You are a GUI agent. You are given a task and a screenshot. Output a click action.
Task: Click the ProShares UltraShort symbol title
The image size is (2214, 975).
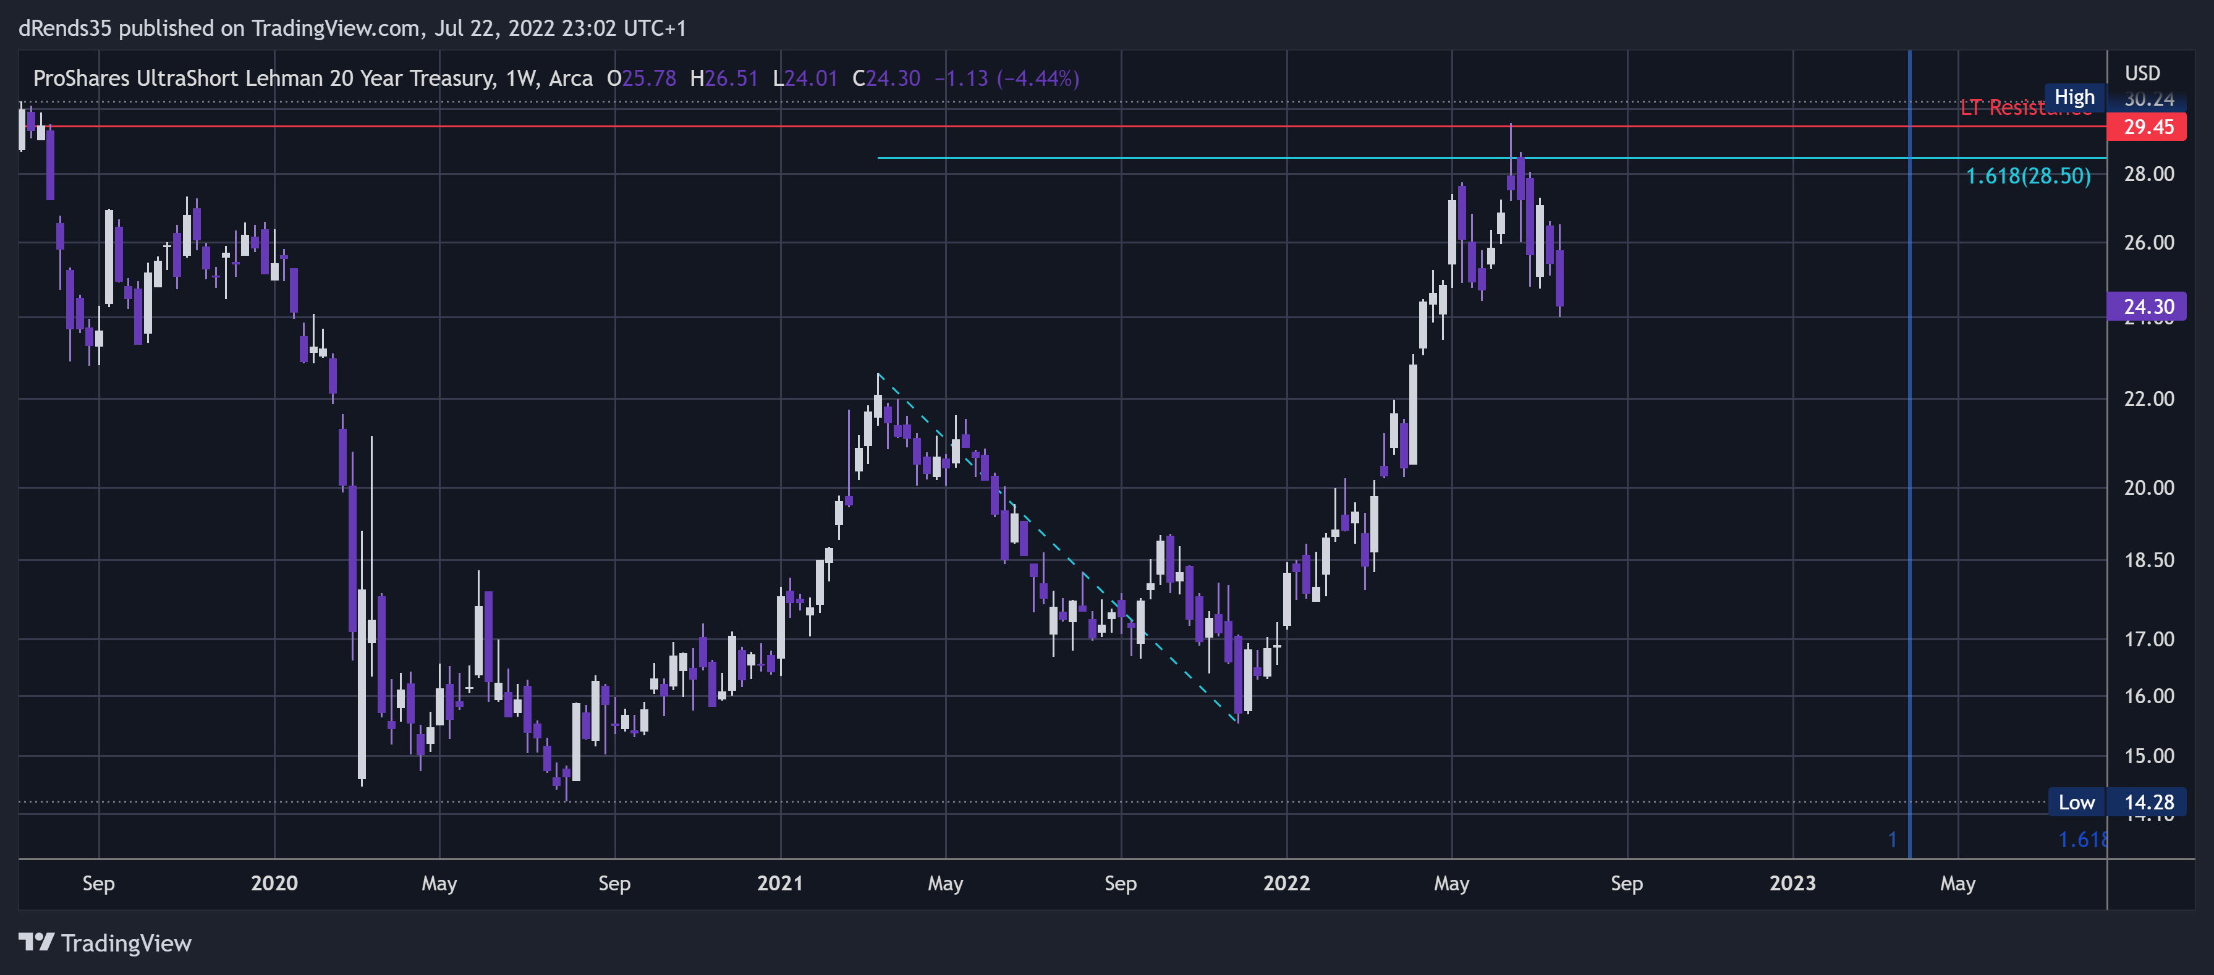pos(313,78)
